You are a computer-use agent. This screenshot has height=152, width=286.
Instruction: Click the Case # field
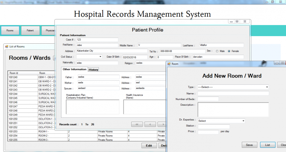coord(97,40)
